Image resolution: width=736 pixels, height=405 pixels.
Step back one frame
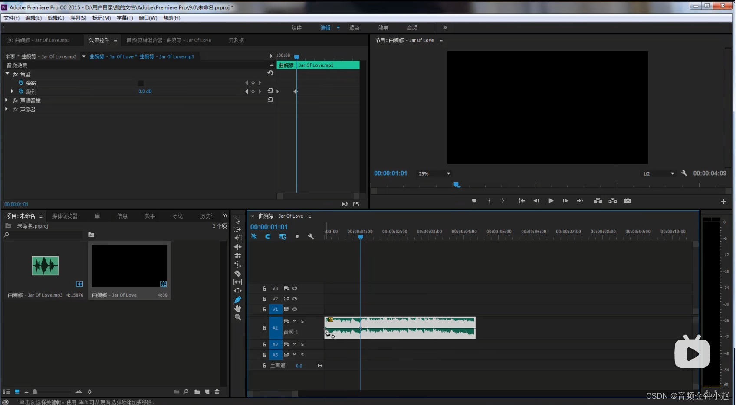click(536, 201)
